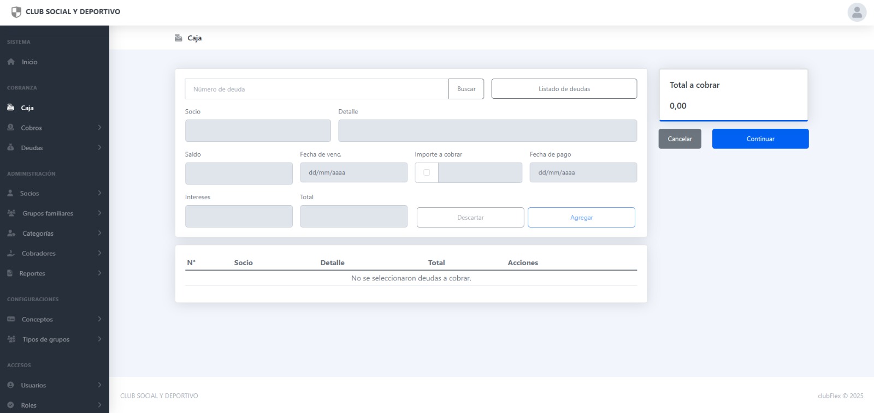Click the Buscar search button
Viewport: 874px width, 413px height.
pos(466,89)
